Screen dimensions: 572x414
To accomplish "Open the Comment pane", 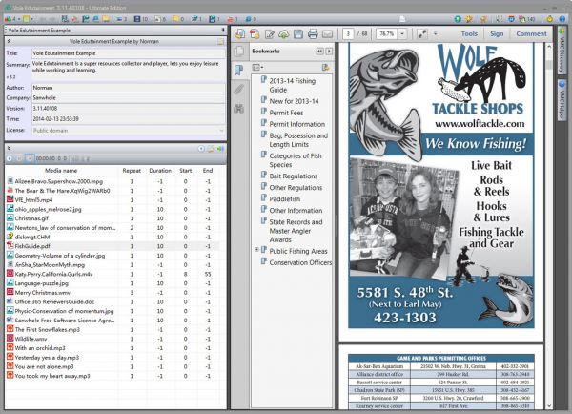I will [531, 33].
